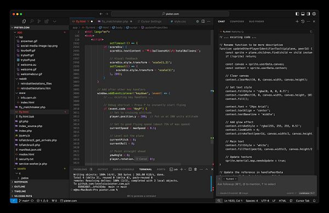The height and width of the screenshot is (213, 329).
Task: Switch to the PORTS panel tab
Action: [x=161, y=169]
